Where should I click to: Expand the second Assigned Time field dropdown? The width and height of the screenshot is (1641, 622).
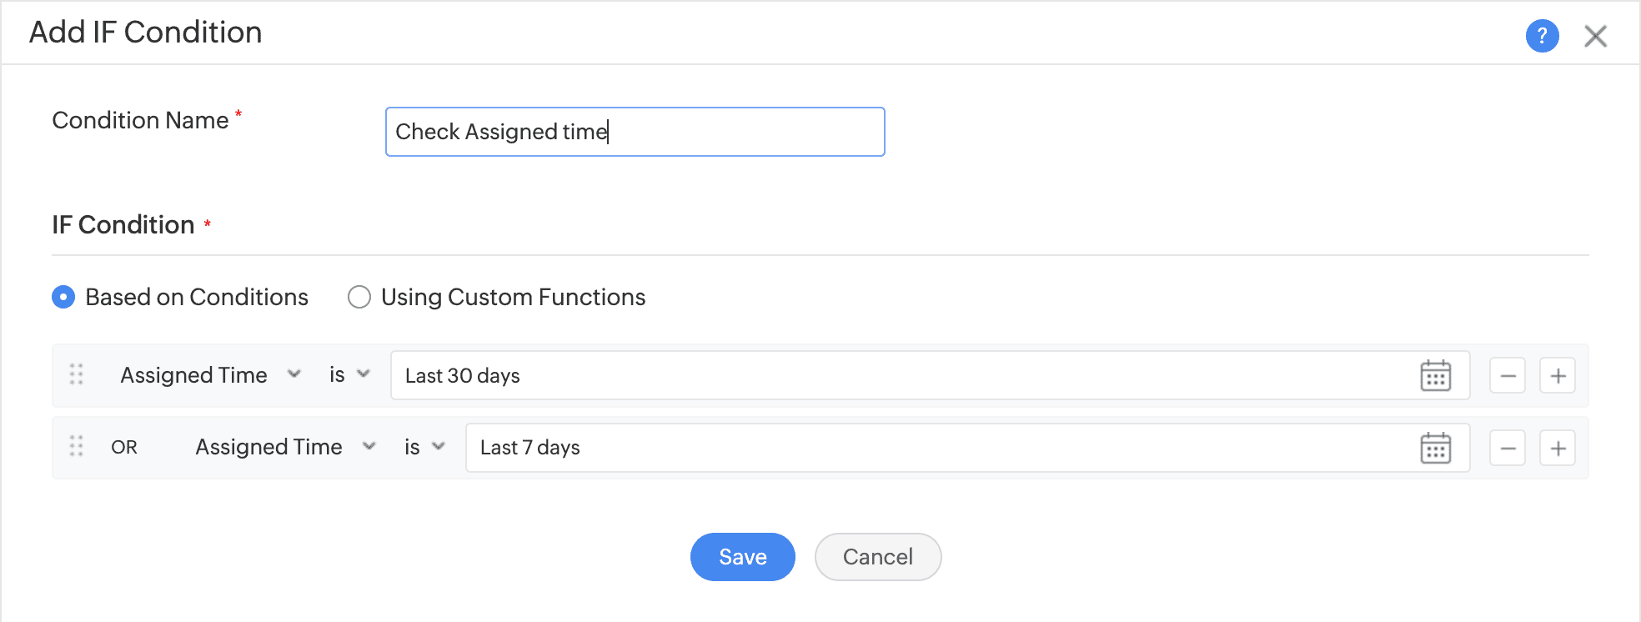click(284, 448)
